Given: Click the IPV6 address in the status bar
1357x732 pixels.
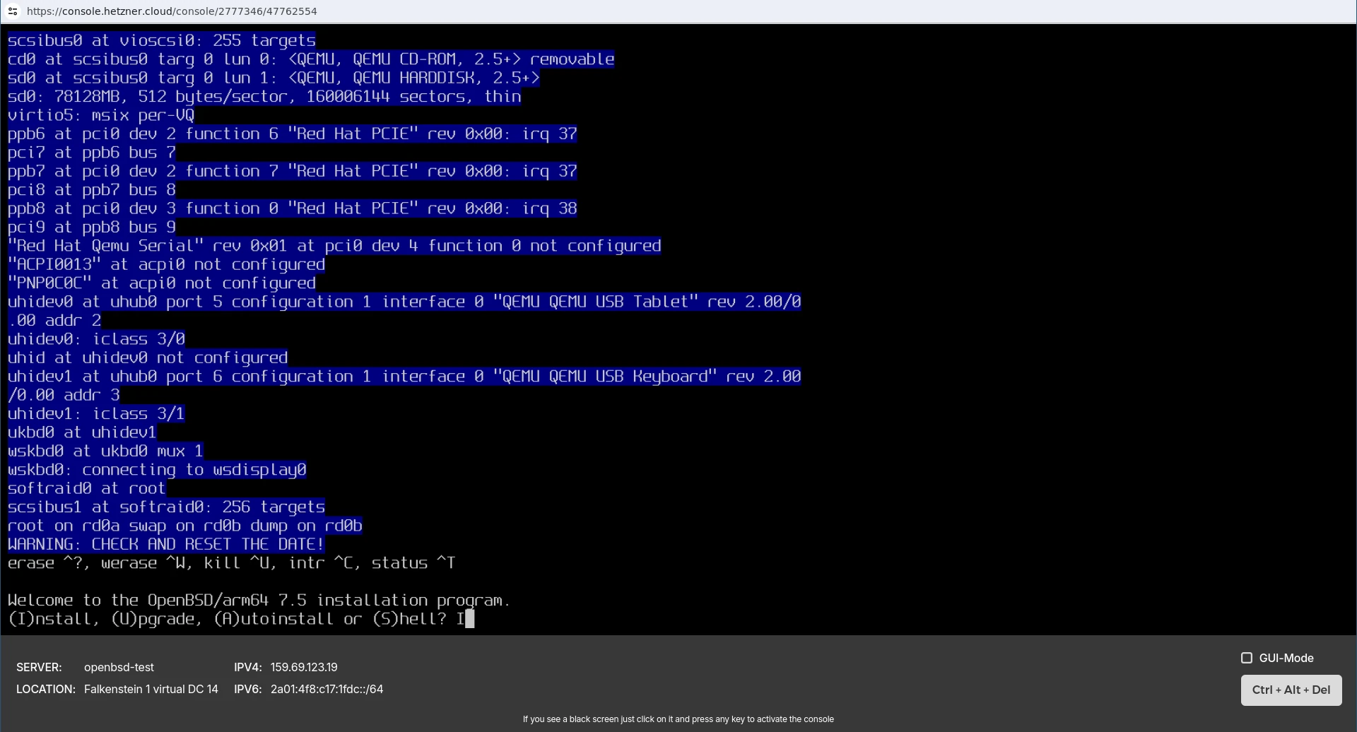Looking at the screenshot, I should click(327, 689).
